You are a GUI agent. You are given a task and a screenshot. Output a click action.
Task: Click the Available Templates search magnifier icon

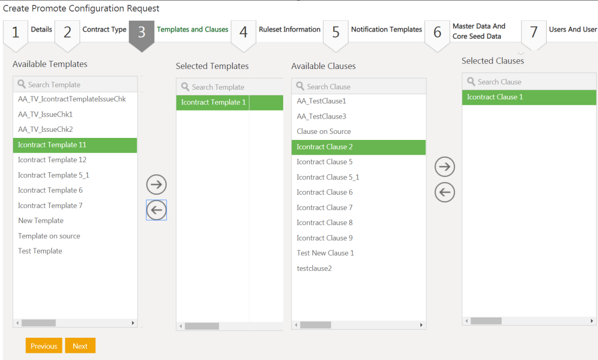pos(22,85)
